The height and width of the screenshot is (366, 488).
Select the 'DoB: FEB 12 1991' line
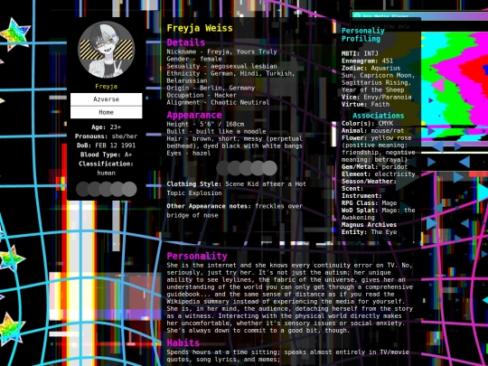click(x=106, y=145)
